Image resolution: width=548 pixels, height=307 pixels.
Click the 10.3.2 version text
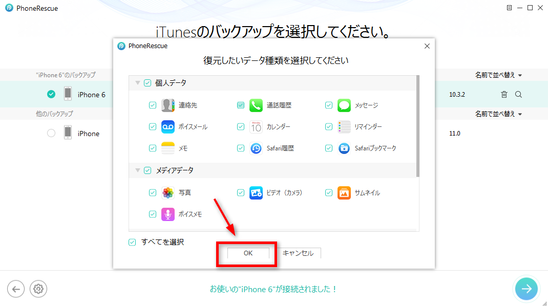pyautogui.click(x=457, y=94)
